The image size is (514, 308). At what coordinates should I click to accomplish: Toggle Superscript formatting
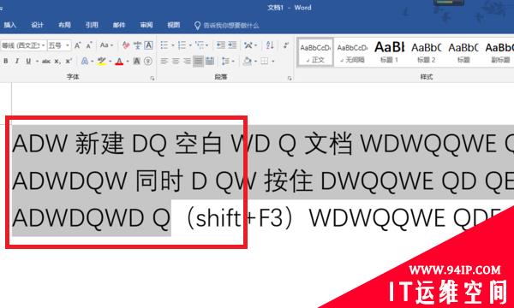pos(69,62)
